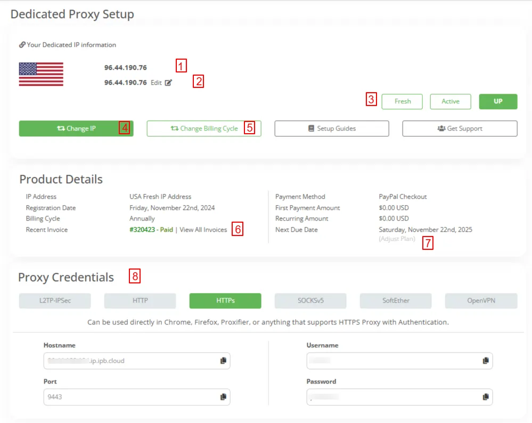The width and height of the screenshot is (532, 423).
Task: Open the OpenVPN tab
Action: click(x=481, y=301)
